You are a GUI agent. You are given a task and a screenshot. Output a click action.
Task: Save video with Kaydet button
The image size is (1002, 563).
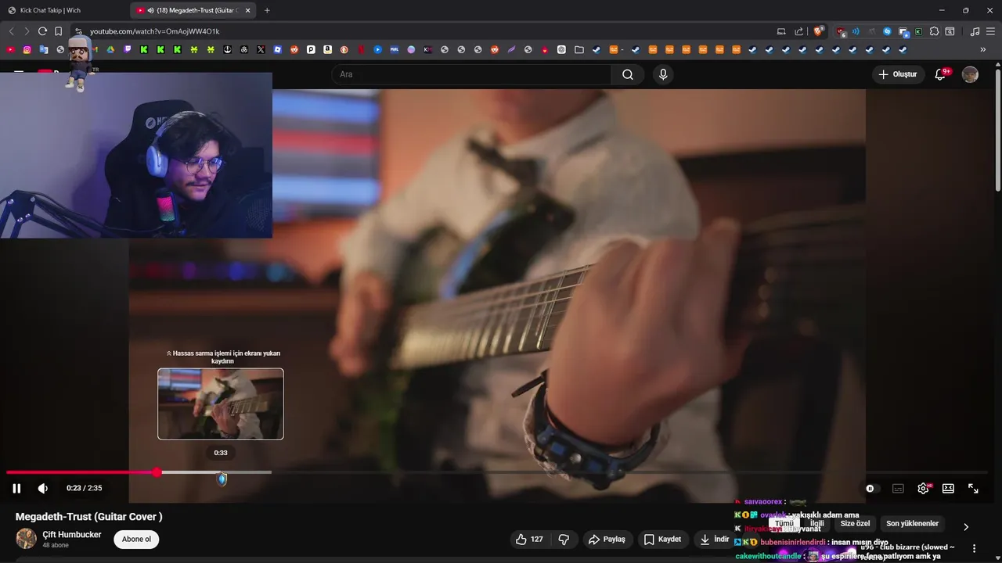point(662,539)
